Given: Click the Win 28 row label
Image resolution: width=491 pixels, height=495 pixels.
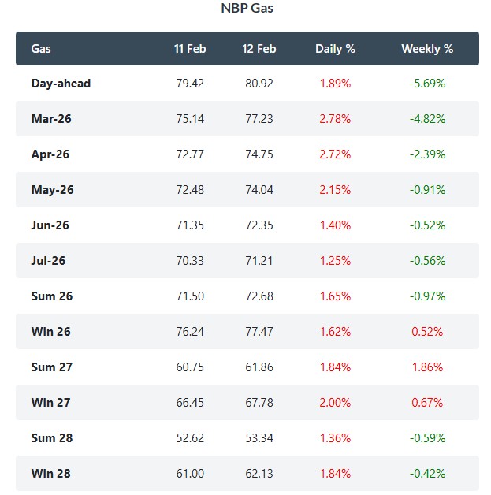Looking at the screenshot, I should point(51,473).
